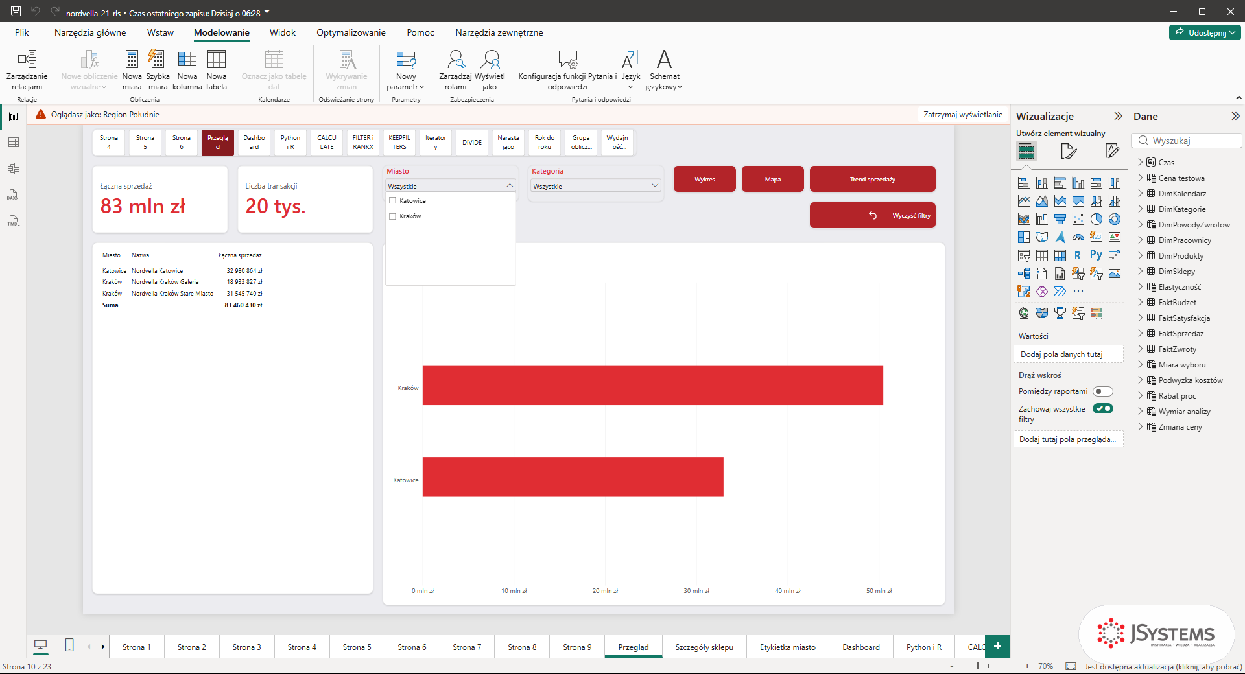The height and width of the screenshot is (674, 1245).
Task: Check the Katowice checkbox in Miasto slicer
Action: [392, 201]
